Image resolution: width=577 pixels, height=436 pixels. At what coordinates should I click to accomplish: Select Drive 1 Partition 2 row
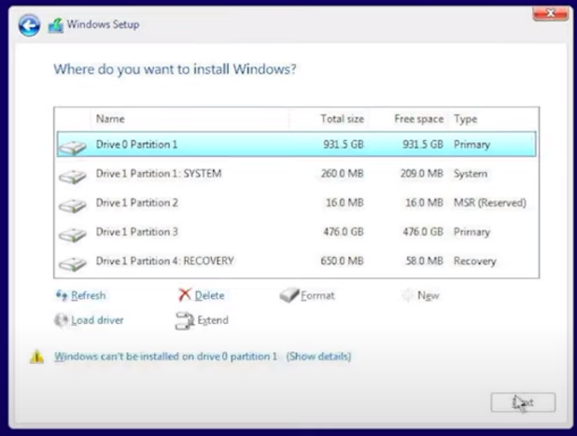(296, 203)
